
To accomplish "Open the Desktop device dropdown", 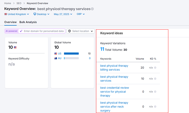I will pos(42,14).
